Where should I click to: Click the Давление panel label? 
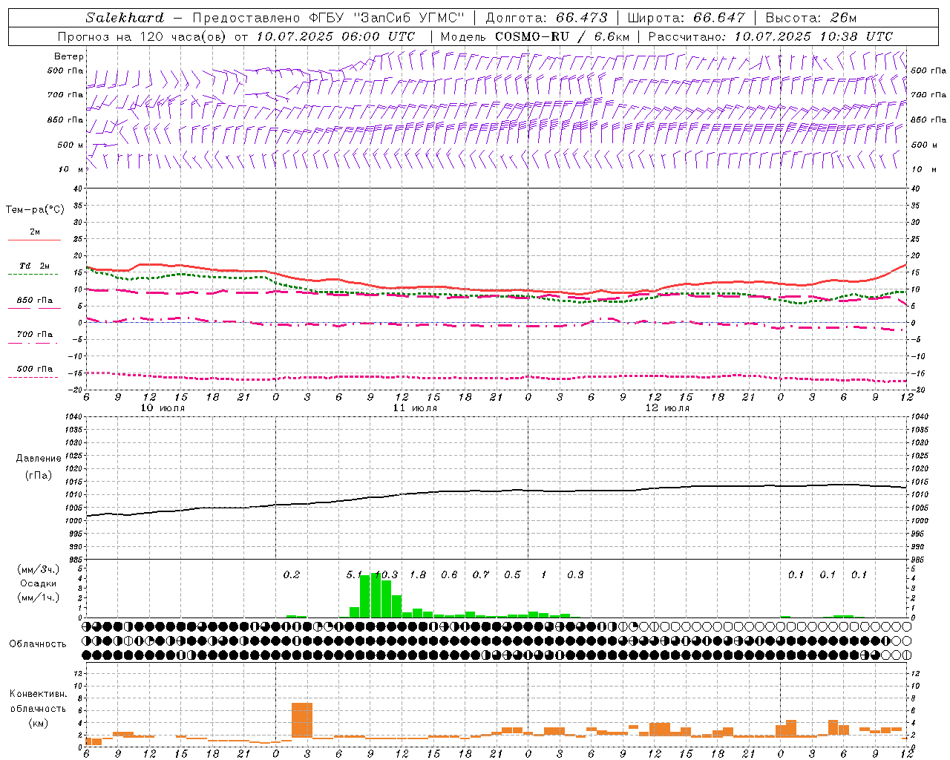point(39,458)
